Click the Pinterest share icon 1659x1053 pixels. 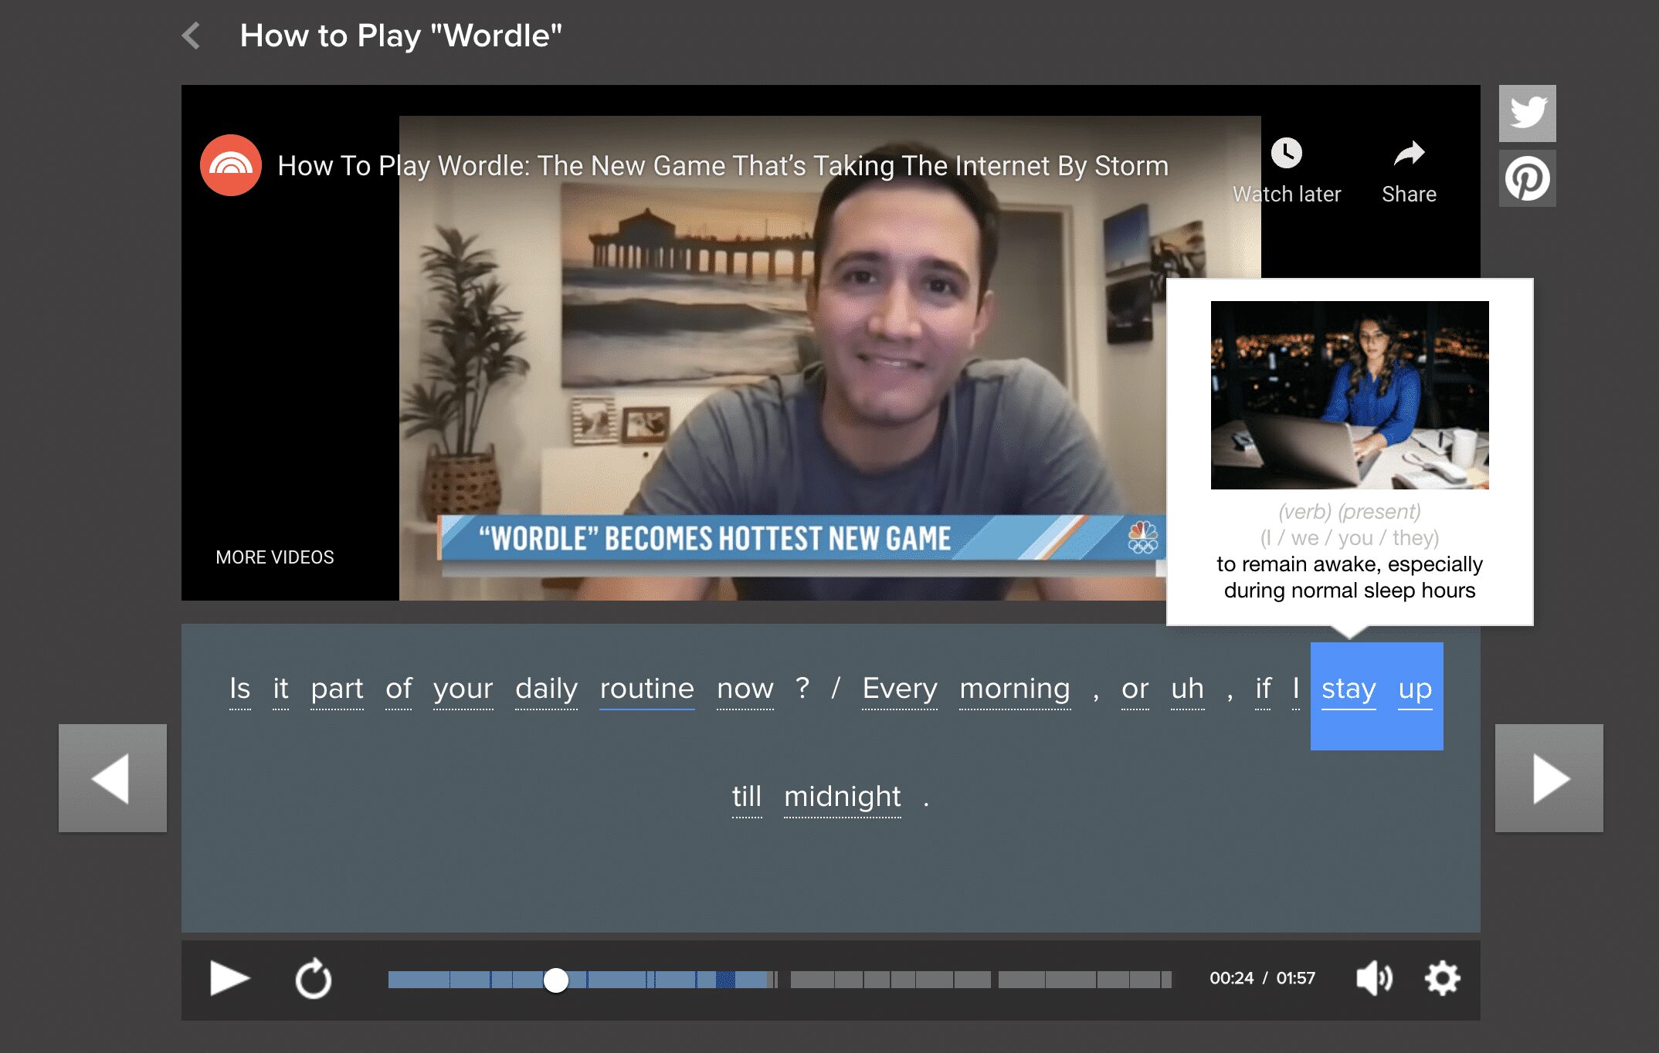(x=1526, y=177)
